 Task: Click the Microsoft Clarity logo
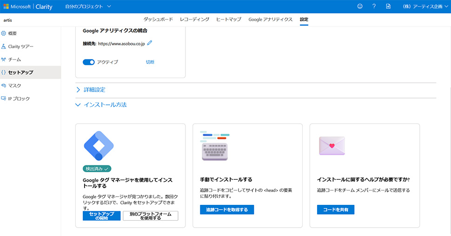coord(28,7)
